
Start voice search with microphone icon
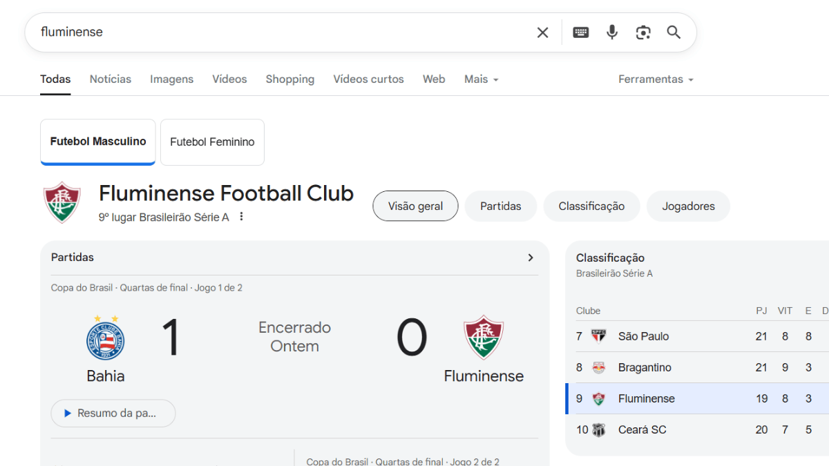click(612, 32)
